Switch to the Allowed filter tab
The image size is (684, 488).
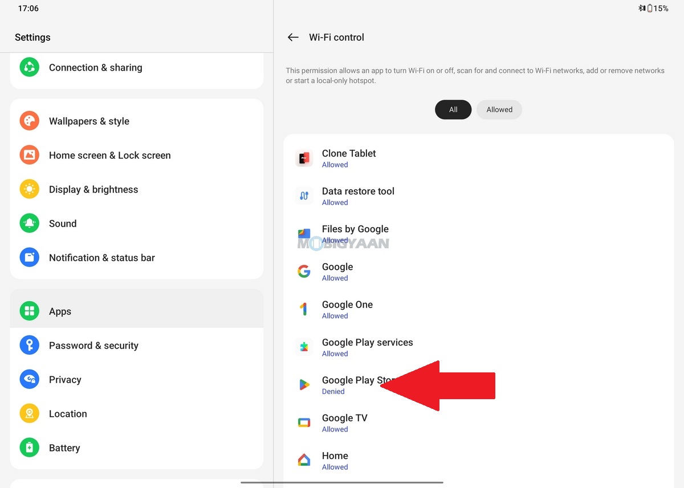(x=499, y=110)
